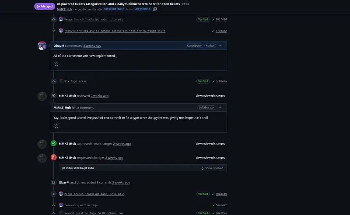Open the 'removed question tags' commit

(81, 205)
